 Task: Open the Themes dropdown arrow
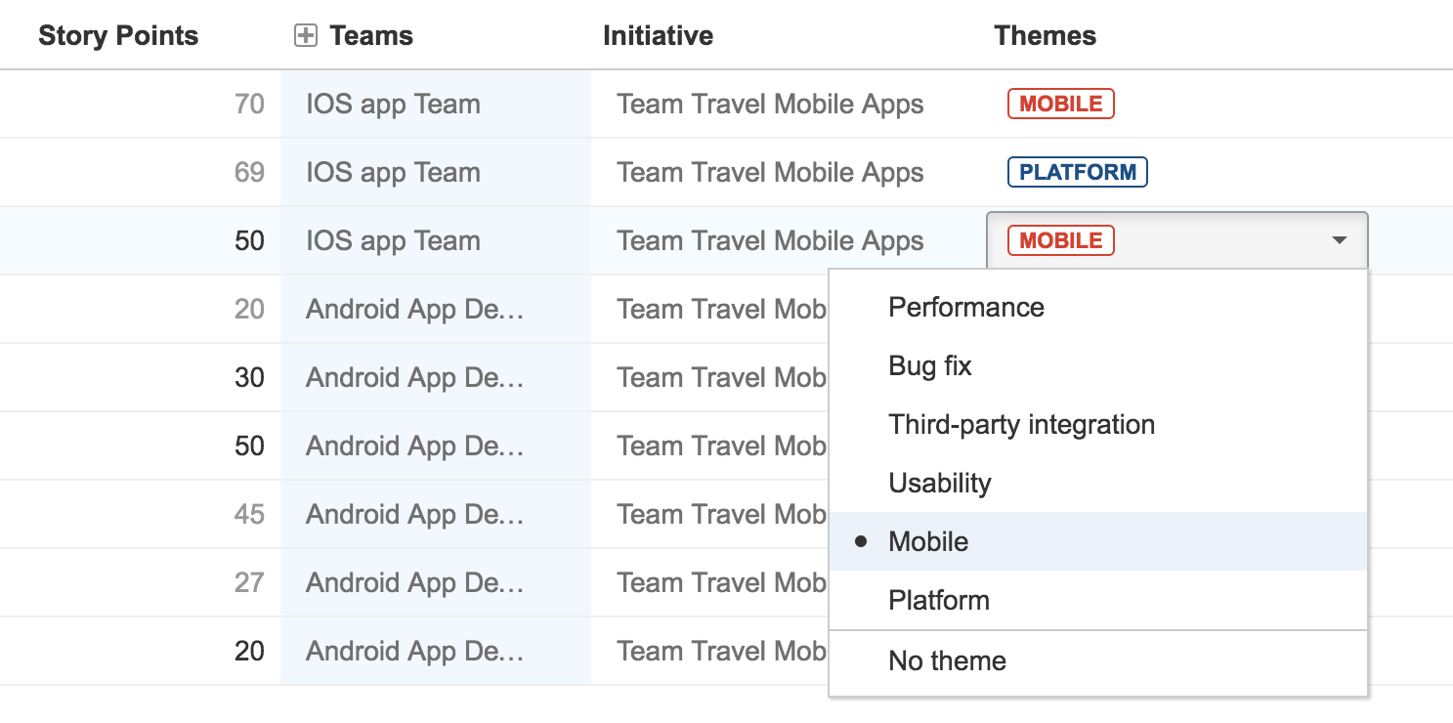(1340, 240)
